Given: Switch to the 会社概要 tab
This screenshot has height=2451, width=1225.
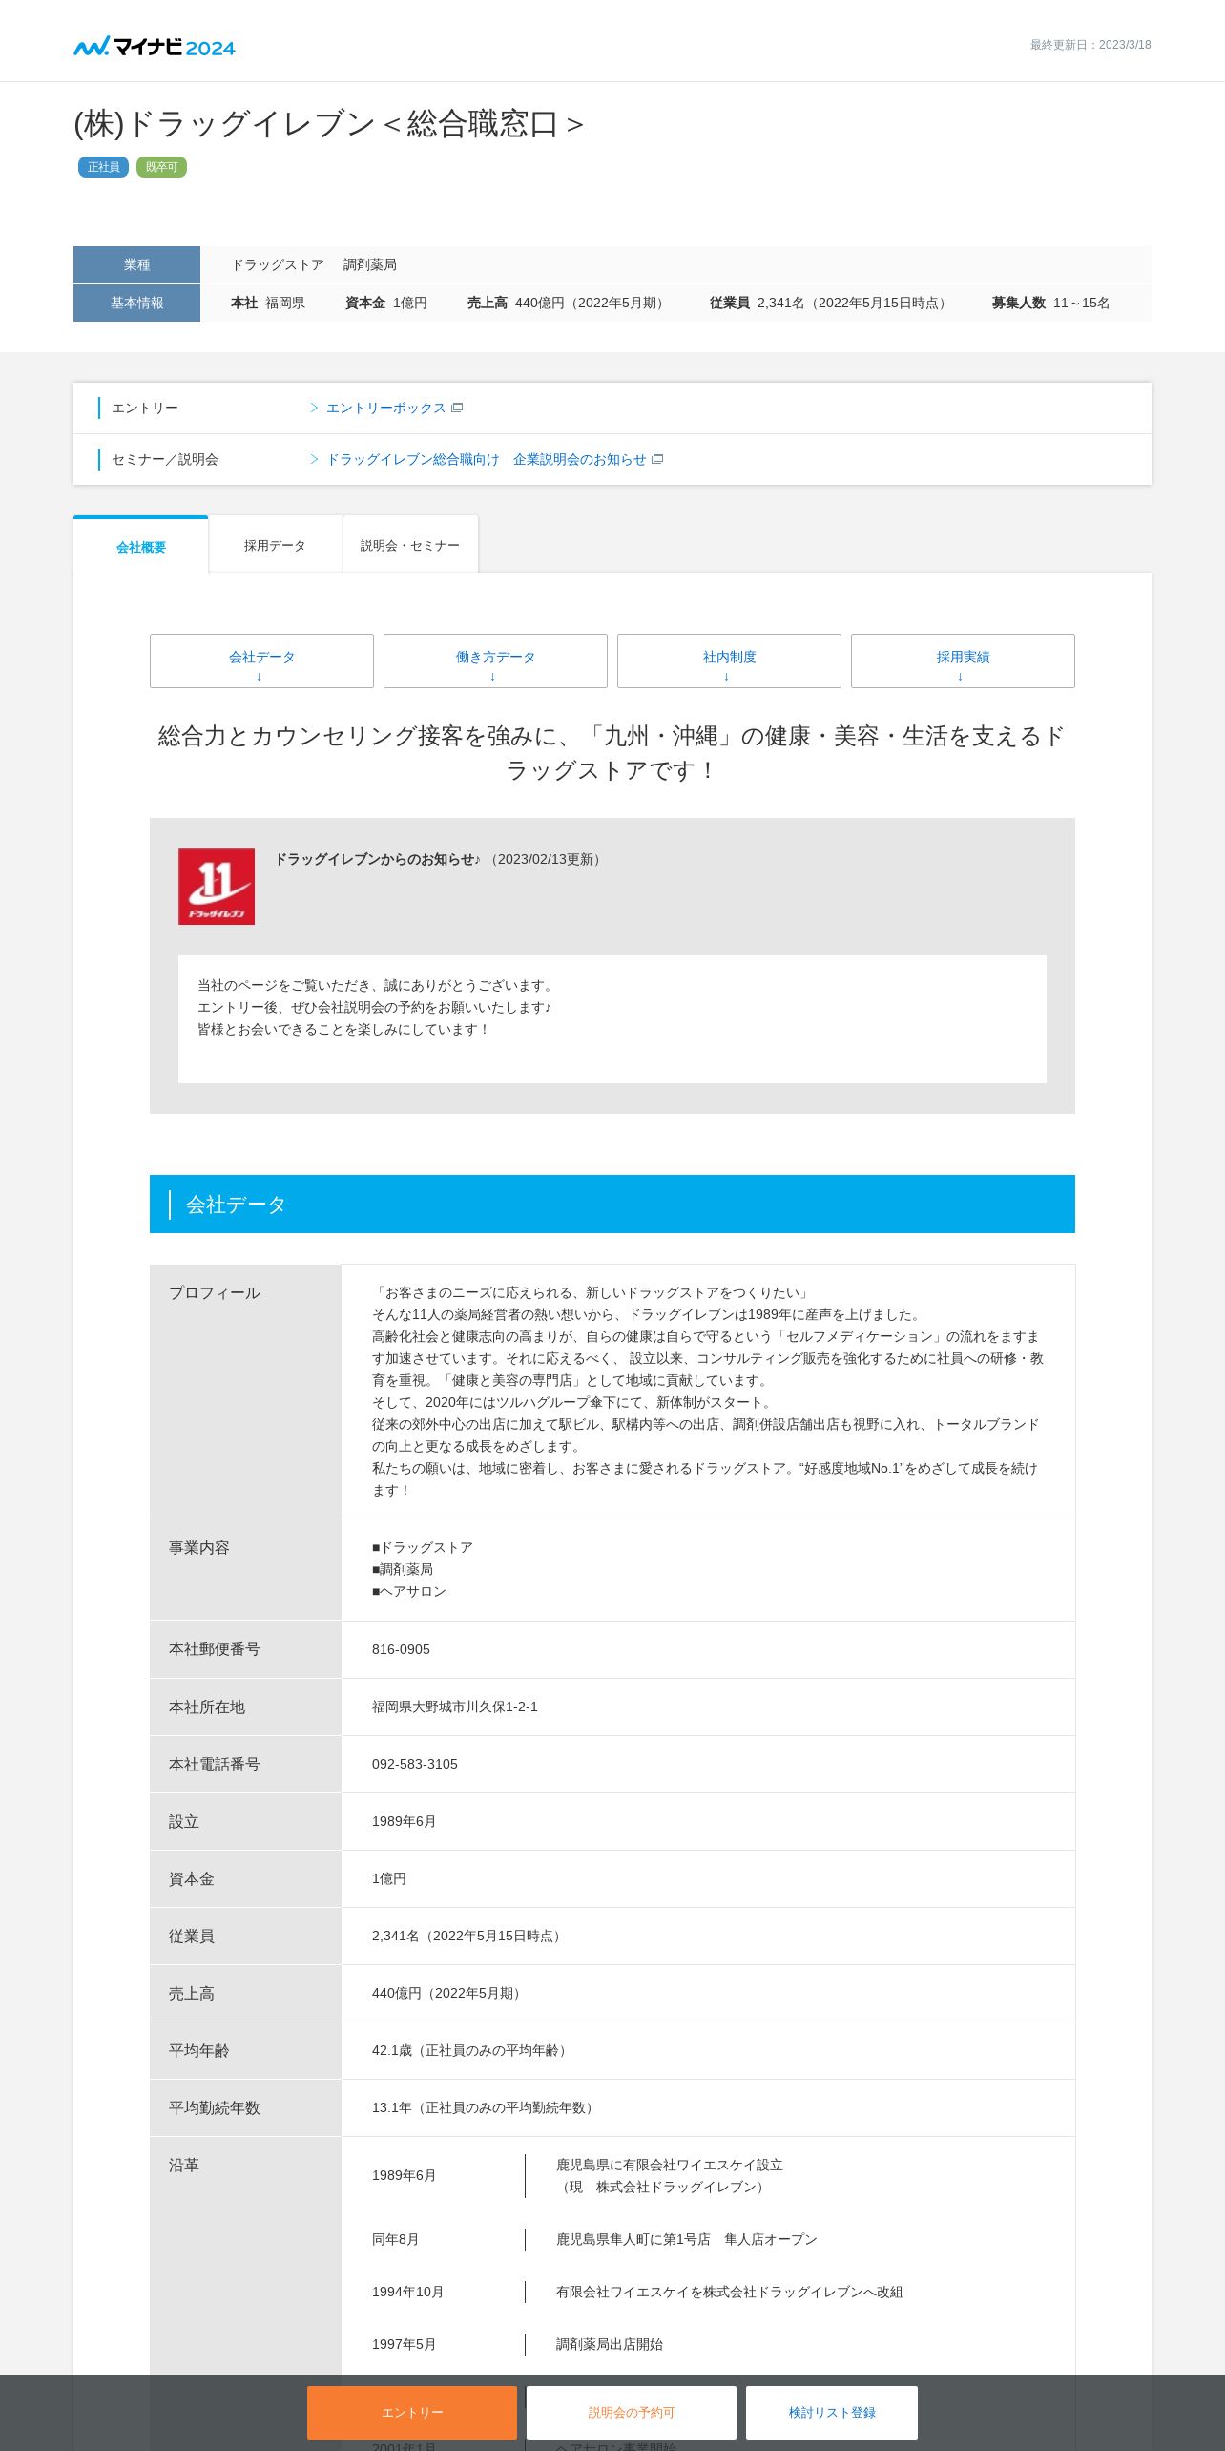Looking at the screenshot, I should (141, 546).
